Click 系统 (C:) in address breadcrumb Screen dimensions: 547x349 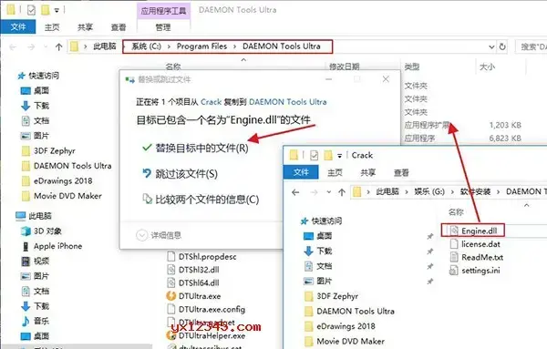click(146, 46)
